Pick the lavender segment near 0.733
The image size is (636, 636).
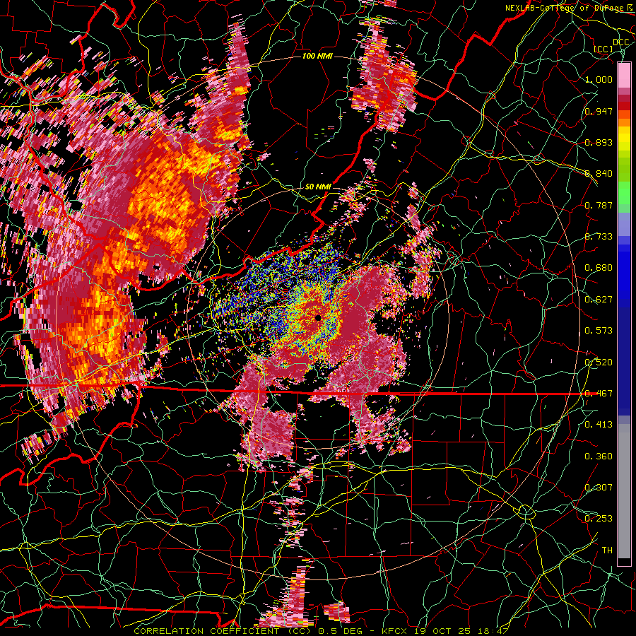[x=624, y=224]
